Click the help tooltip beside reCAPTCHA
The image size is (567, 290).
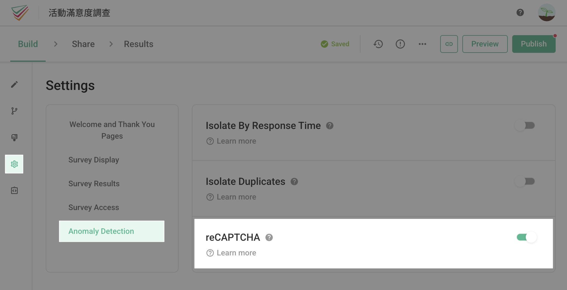click(x=269, y=237)
